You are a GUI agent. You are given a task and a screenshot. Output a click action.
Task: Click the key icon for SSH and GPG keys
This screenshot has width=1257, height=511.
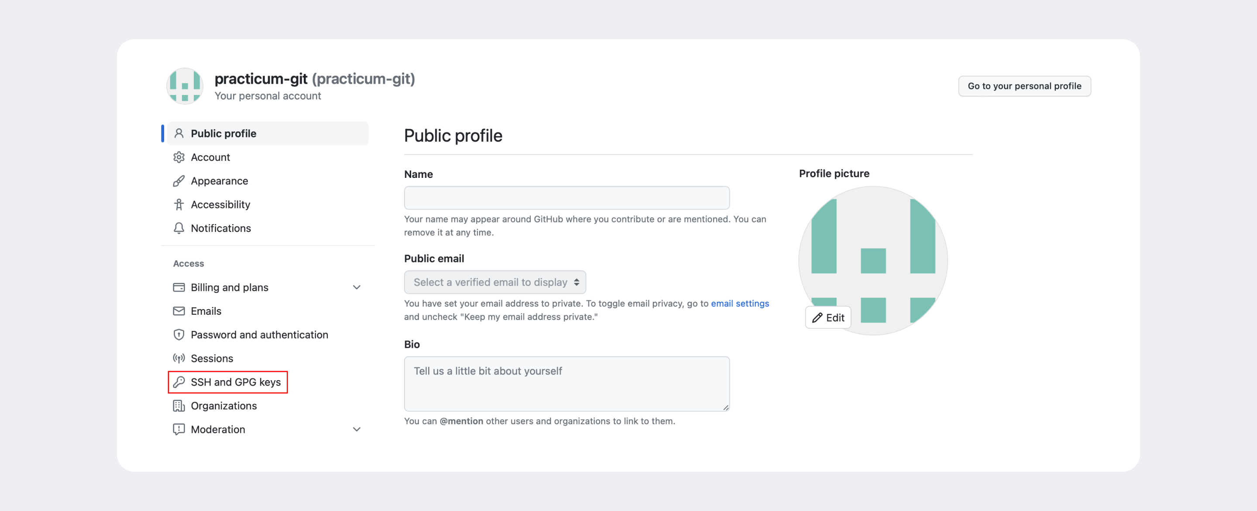click(179, 382)
